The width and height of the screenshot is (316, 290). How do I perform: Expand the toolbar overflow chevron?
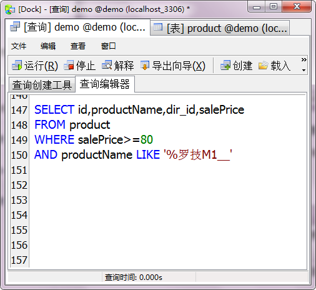304,60
